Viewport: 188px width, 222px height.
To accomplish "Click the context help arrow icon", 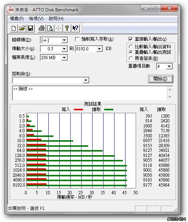I will pos(75,28).
